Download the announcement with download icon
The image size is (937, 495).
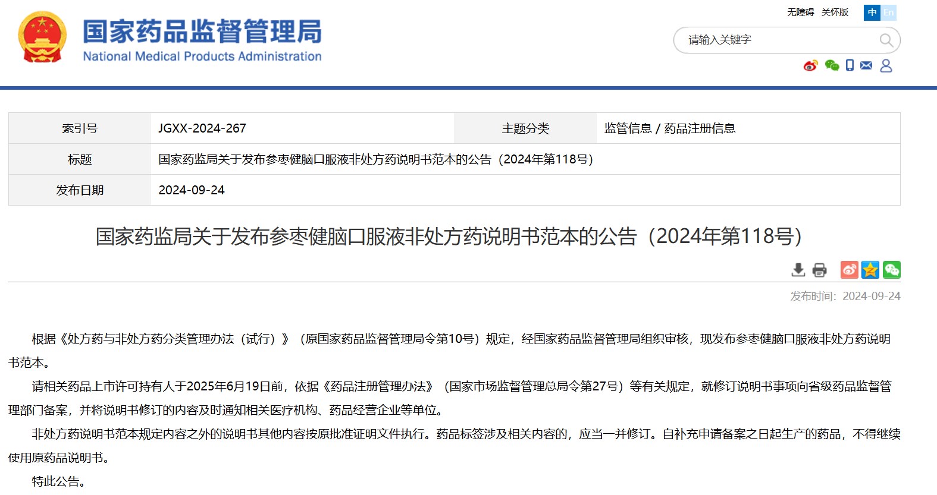click(798, 270)
